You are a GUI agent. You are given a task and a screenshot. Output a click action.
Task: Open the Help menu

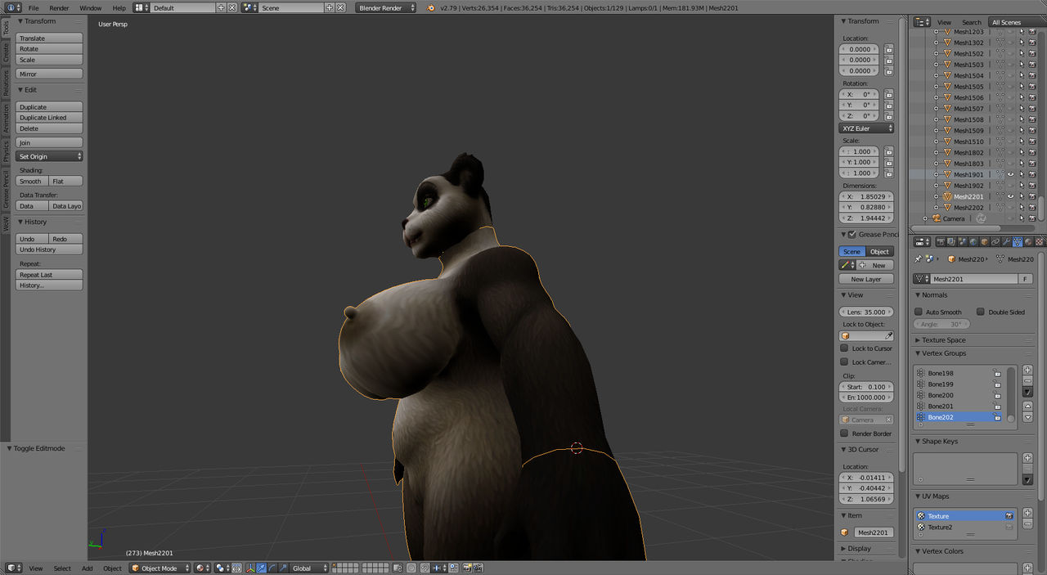click(x=119, y=8)
